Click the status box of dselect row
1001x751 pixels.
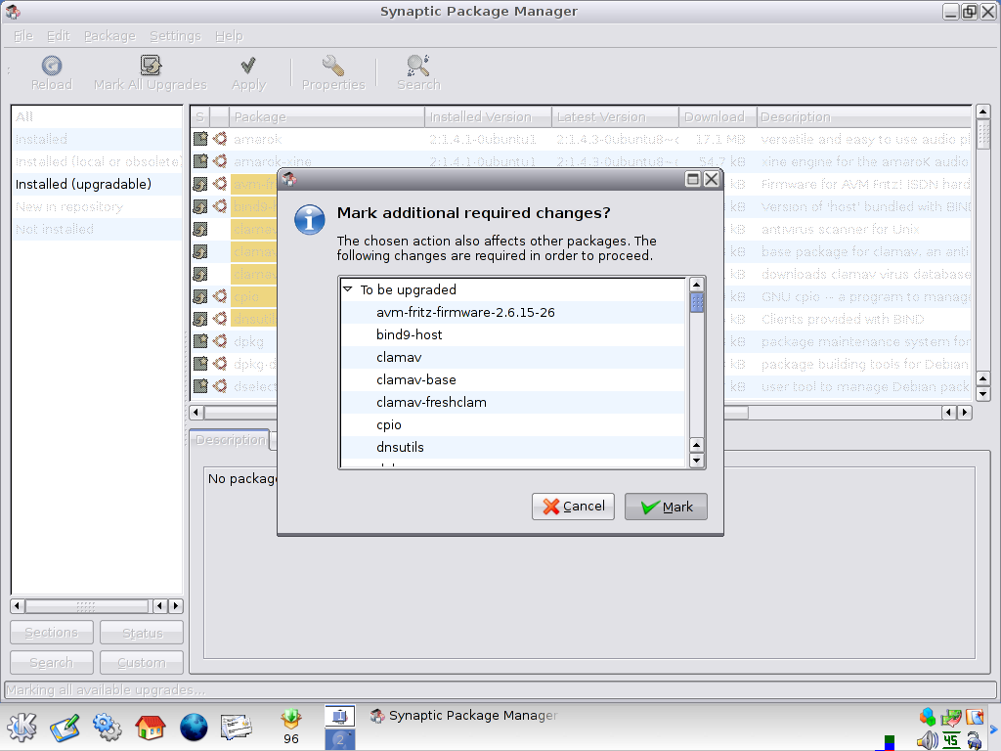[x=200, y=385]
